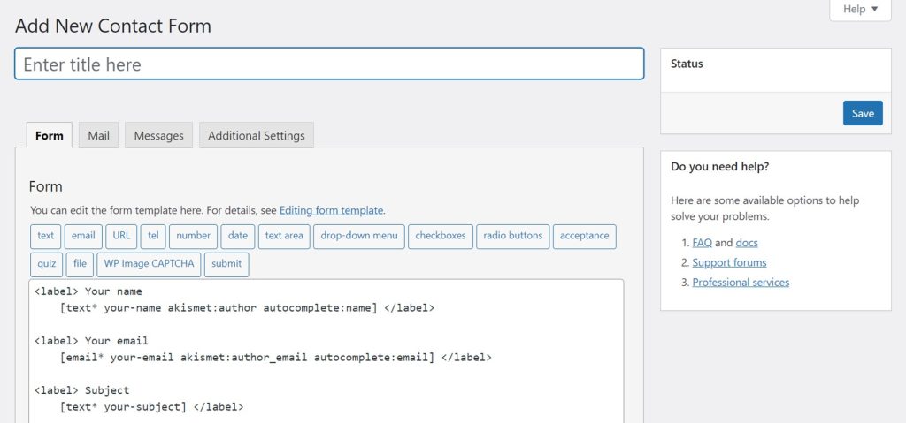The image size is (906, 423).
Task: Insert an email form tag
Action: (83, 236)
